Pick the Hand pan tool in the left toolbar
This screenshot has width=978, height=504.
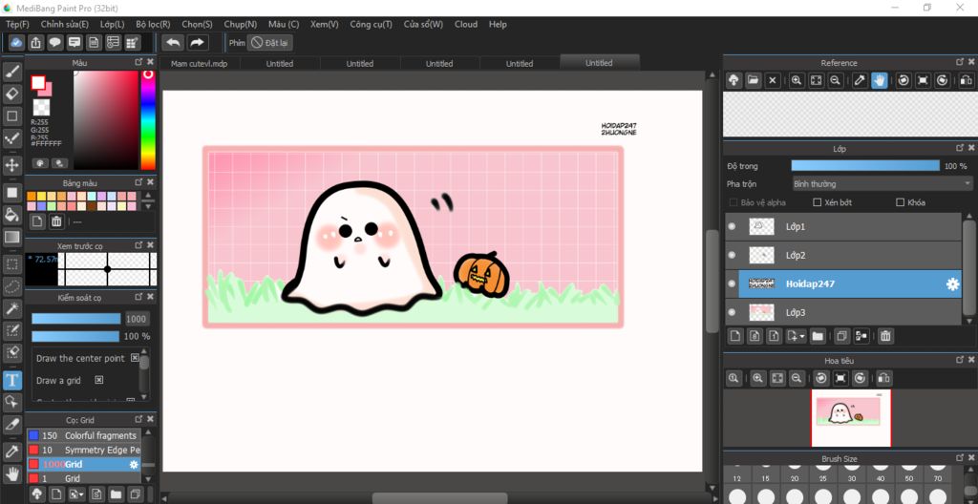[11, 473]
